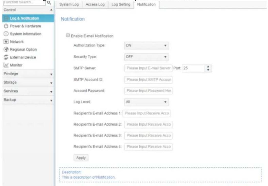Image resolution: width=268 pixels, height=186 pixels.
Task: Click Recipient's E-mail Address 1 field
Action: (x=147, y=113)
